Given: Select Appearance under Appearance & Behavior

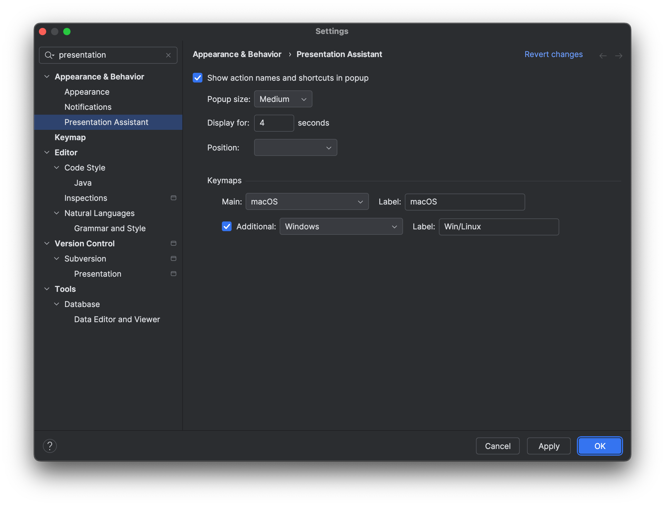Looking at the screenshot, I should click(87, 91).
